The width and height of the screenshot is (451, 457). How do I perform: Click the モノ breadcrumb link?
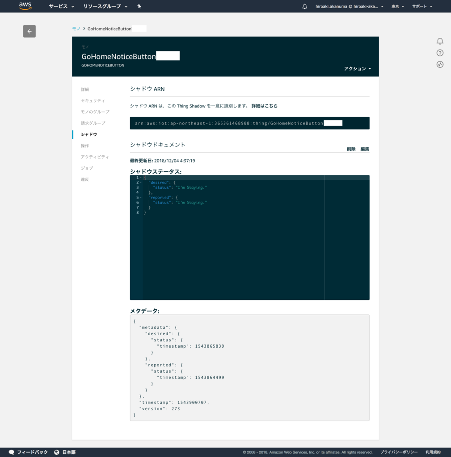pyautogui.click(x=76, y=29)
